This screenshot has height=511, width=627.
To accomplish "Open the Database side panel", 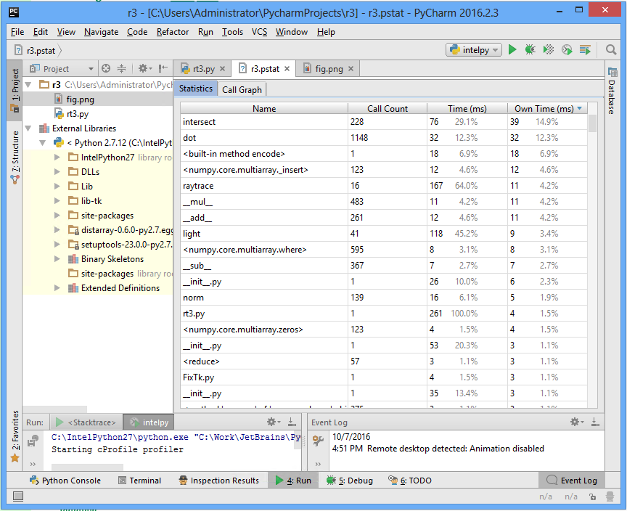I will click(612, 91).
